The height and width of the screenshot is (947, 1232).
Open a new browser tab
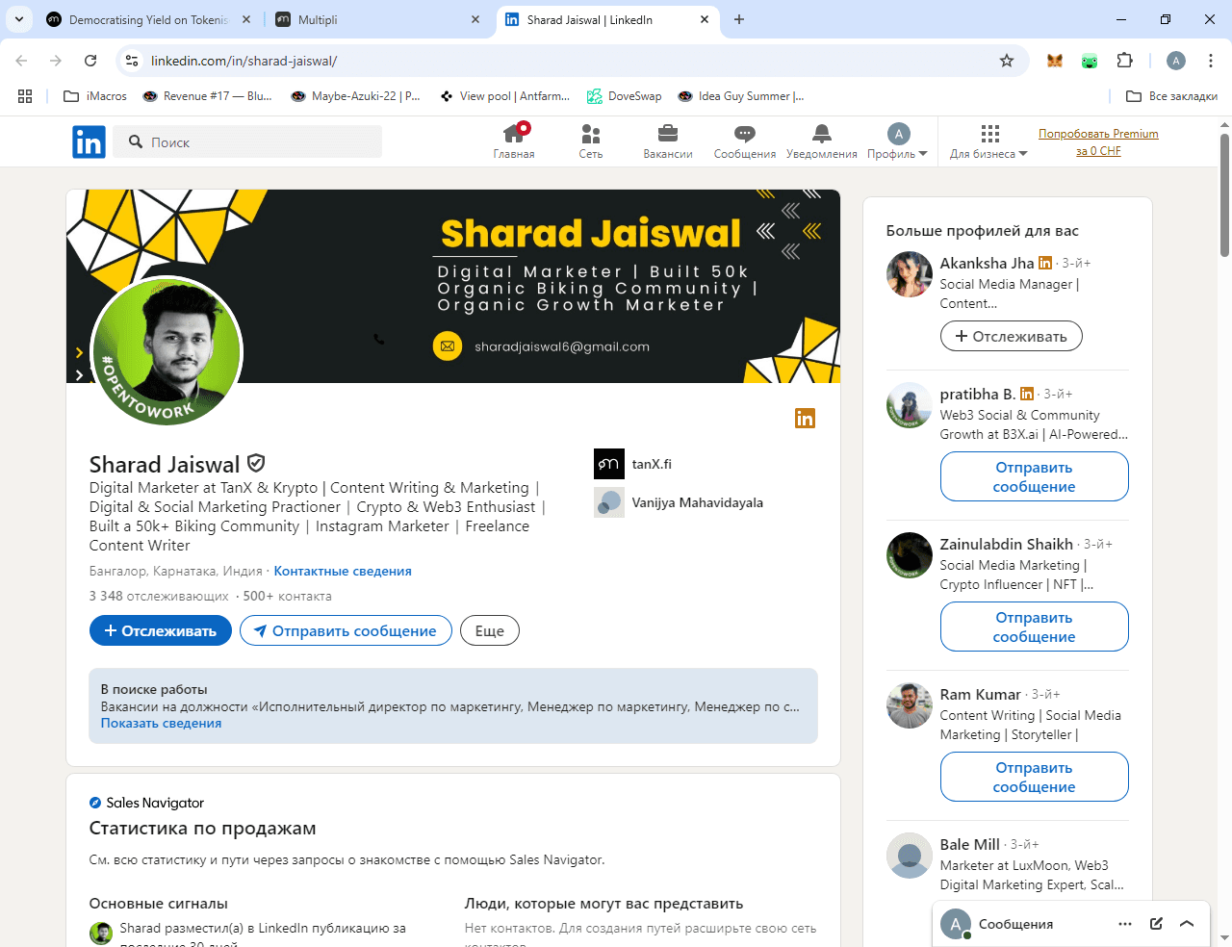(x=739, y=19)
